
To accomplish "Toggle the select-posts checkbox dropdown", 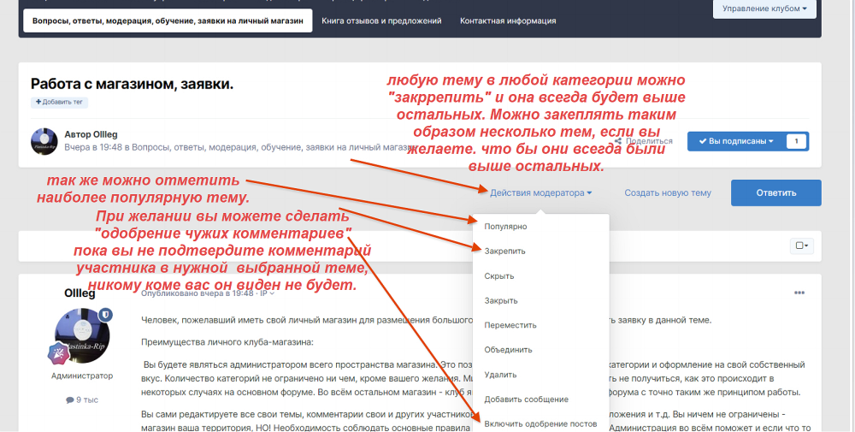I will pyautogui.click(x=802, y=246).
